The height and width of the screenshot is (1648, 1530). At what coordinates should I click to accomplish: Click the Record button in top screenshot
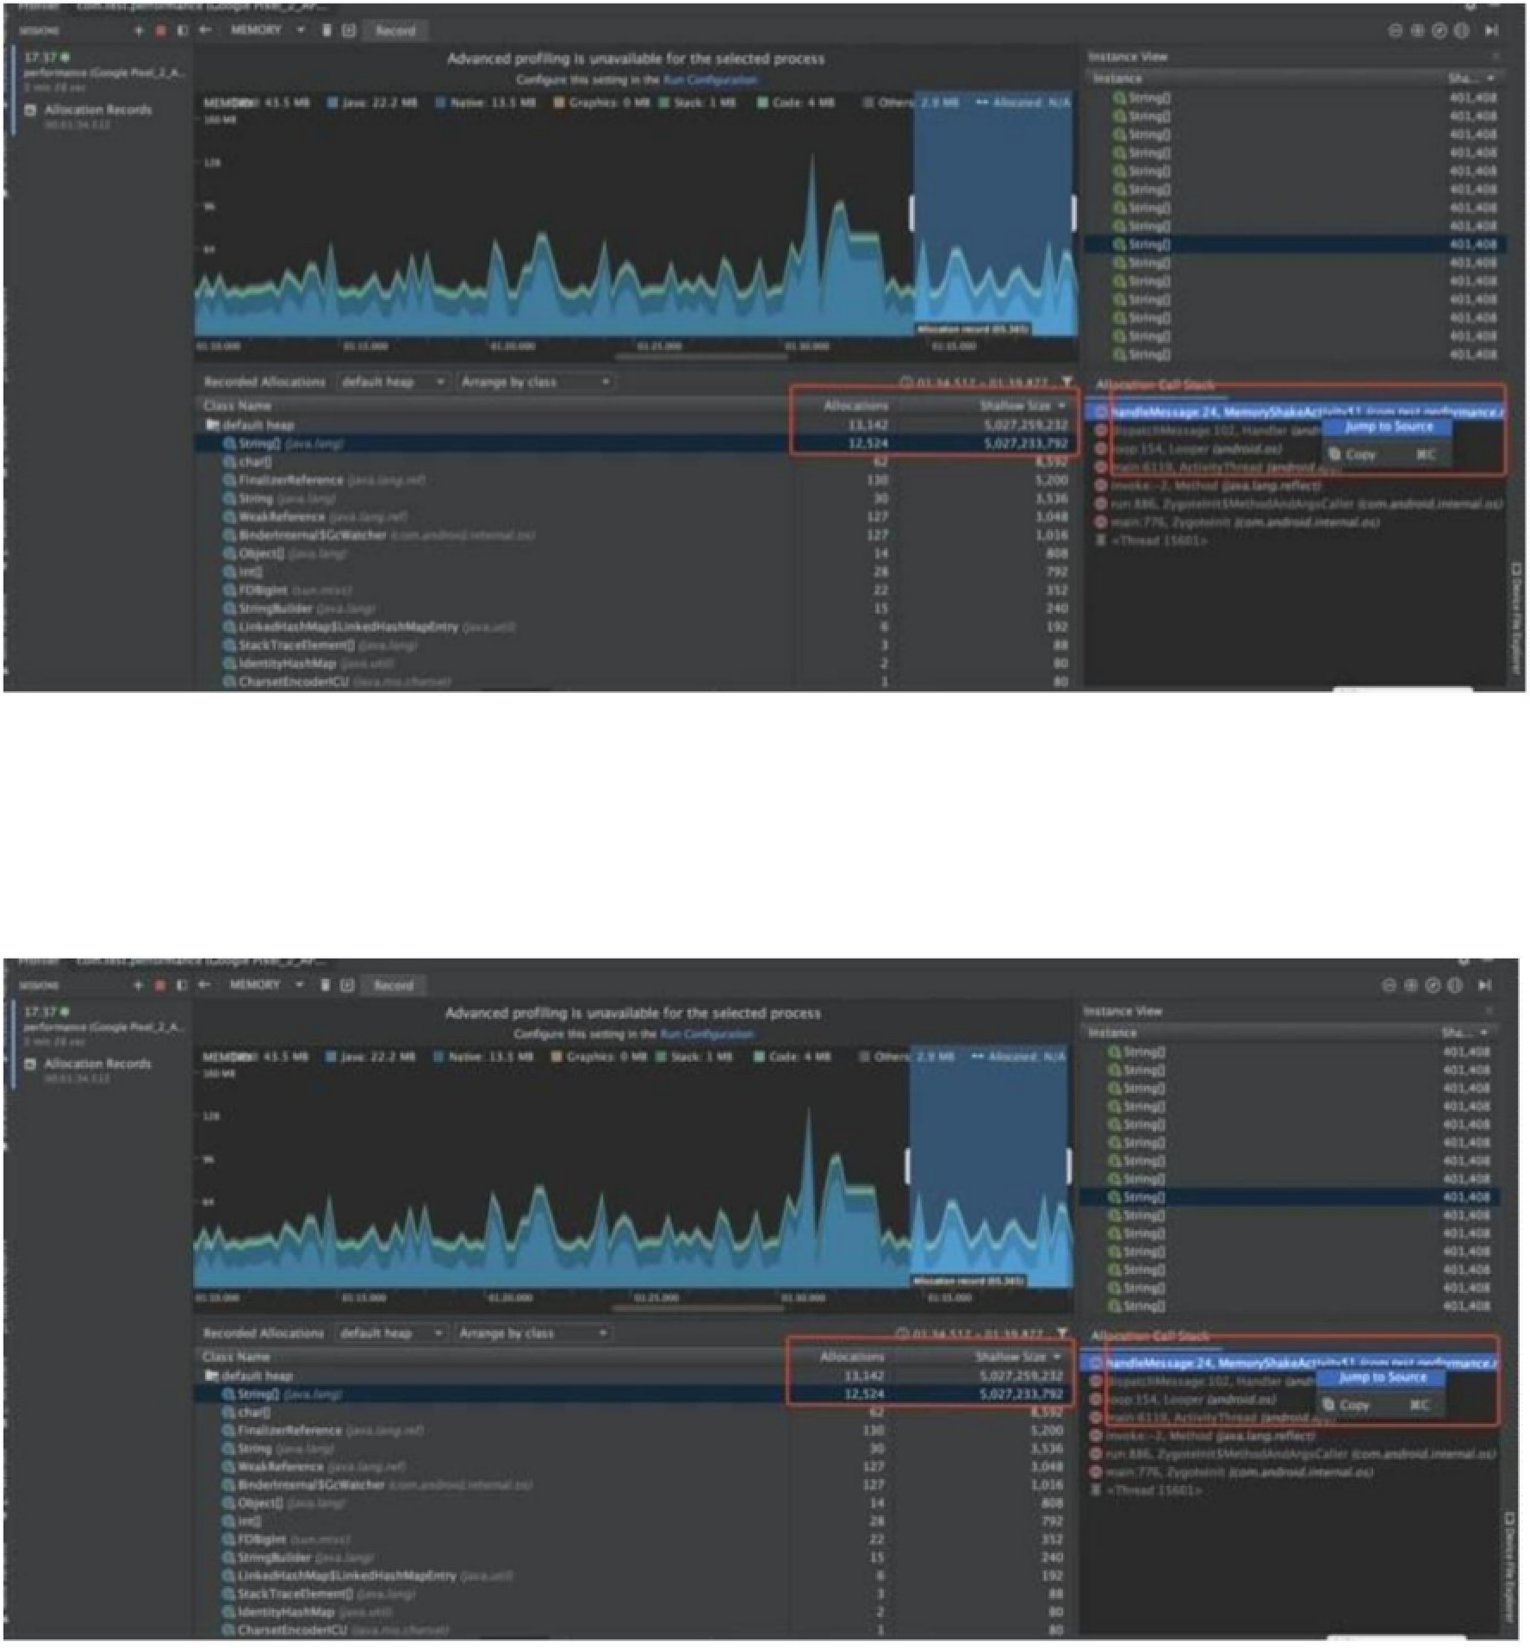click(395, 31)
